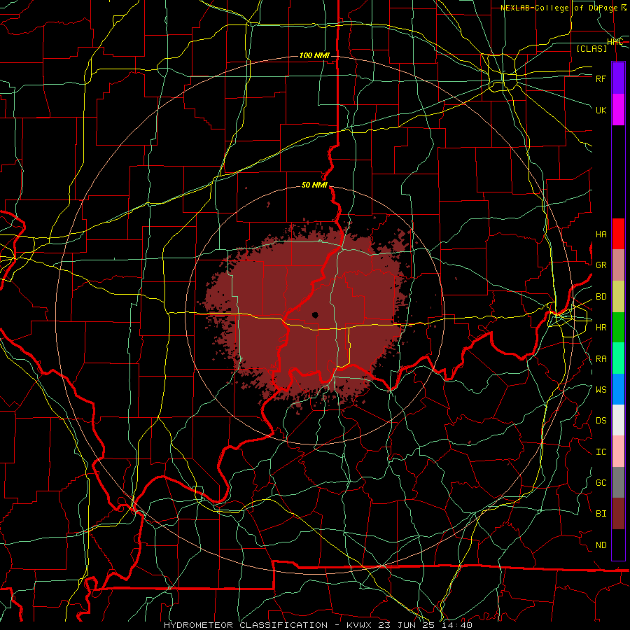Click the WS blue legend color block
Screen dimensions: 630x630
[x=618, y=389]
